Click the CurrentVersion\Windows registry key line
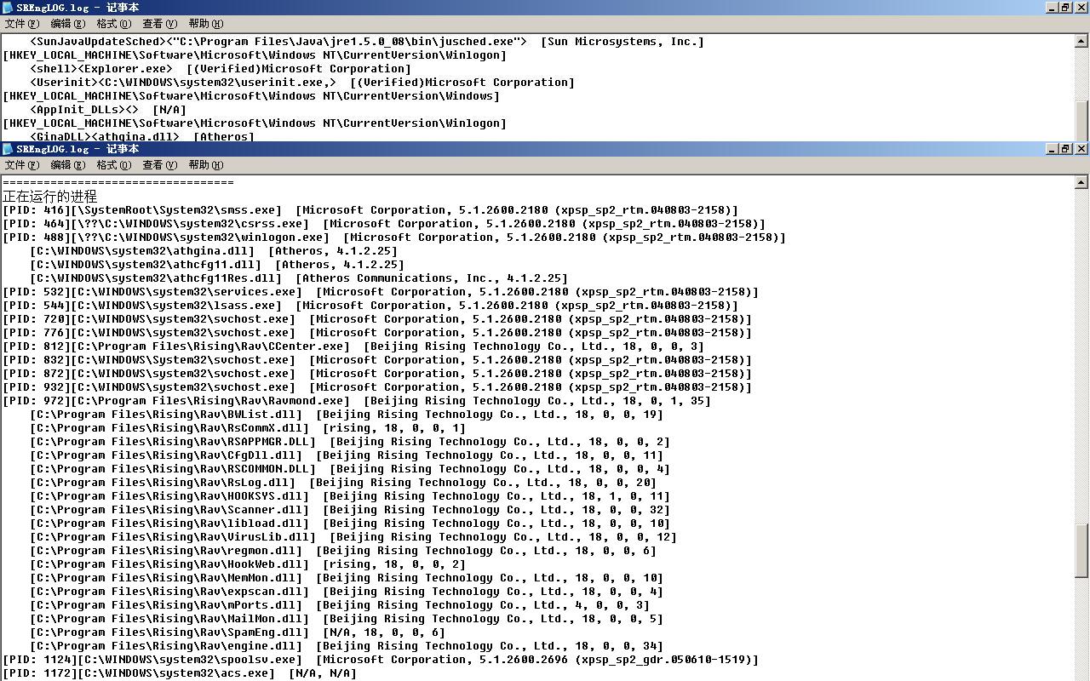1090x681 pixels. (x=251, y=96)
